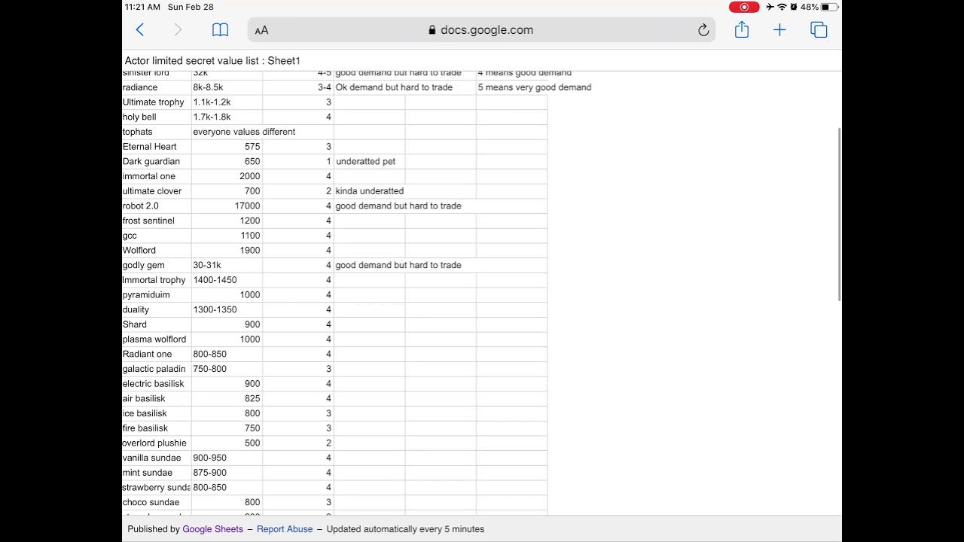
Task: Open the share sheet icon
Action: [x=742, y=29]
